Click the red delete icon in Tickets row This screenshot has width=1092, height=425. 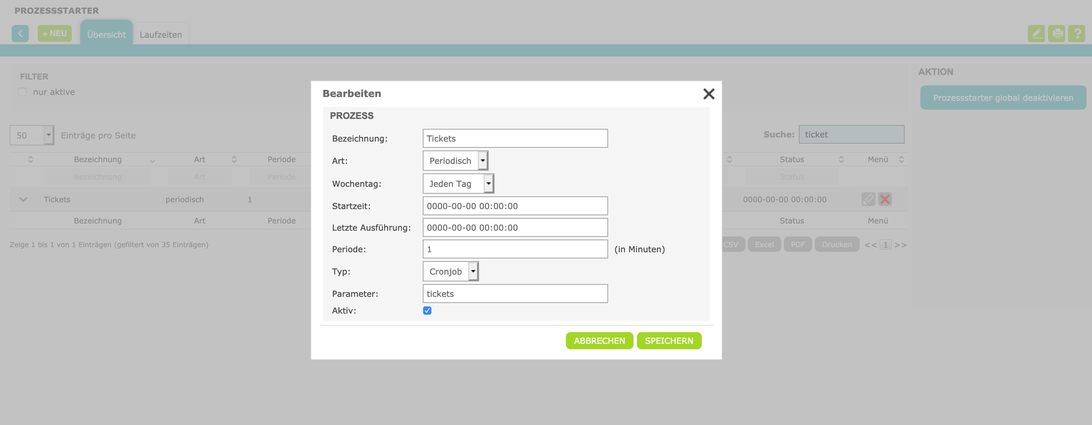[885, 199]
